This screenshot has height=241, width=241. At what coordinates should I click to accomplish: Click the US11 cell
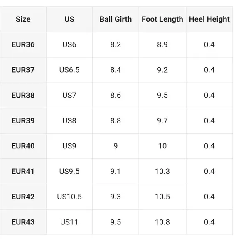click(x=69, y=222)
